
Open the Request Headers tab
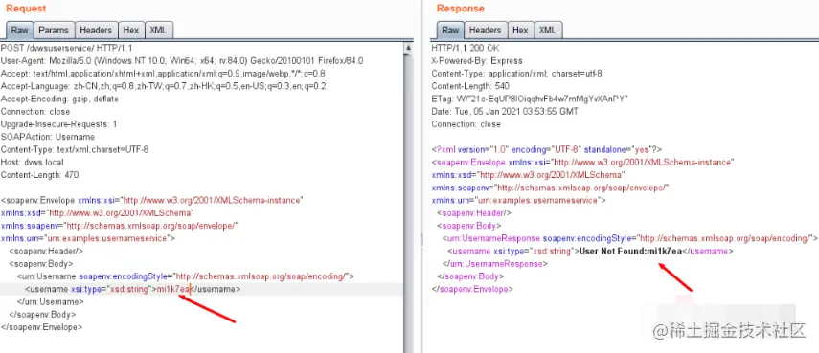96,31
